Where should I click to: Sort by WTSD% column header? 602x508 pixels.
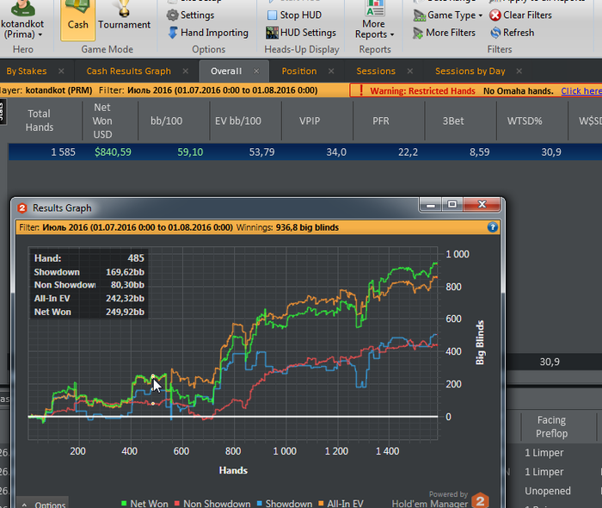(525, 121)
